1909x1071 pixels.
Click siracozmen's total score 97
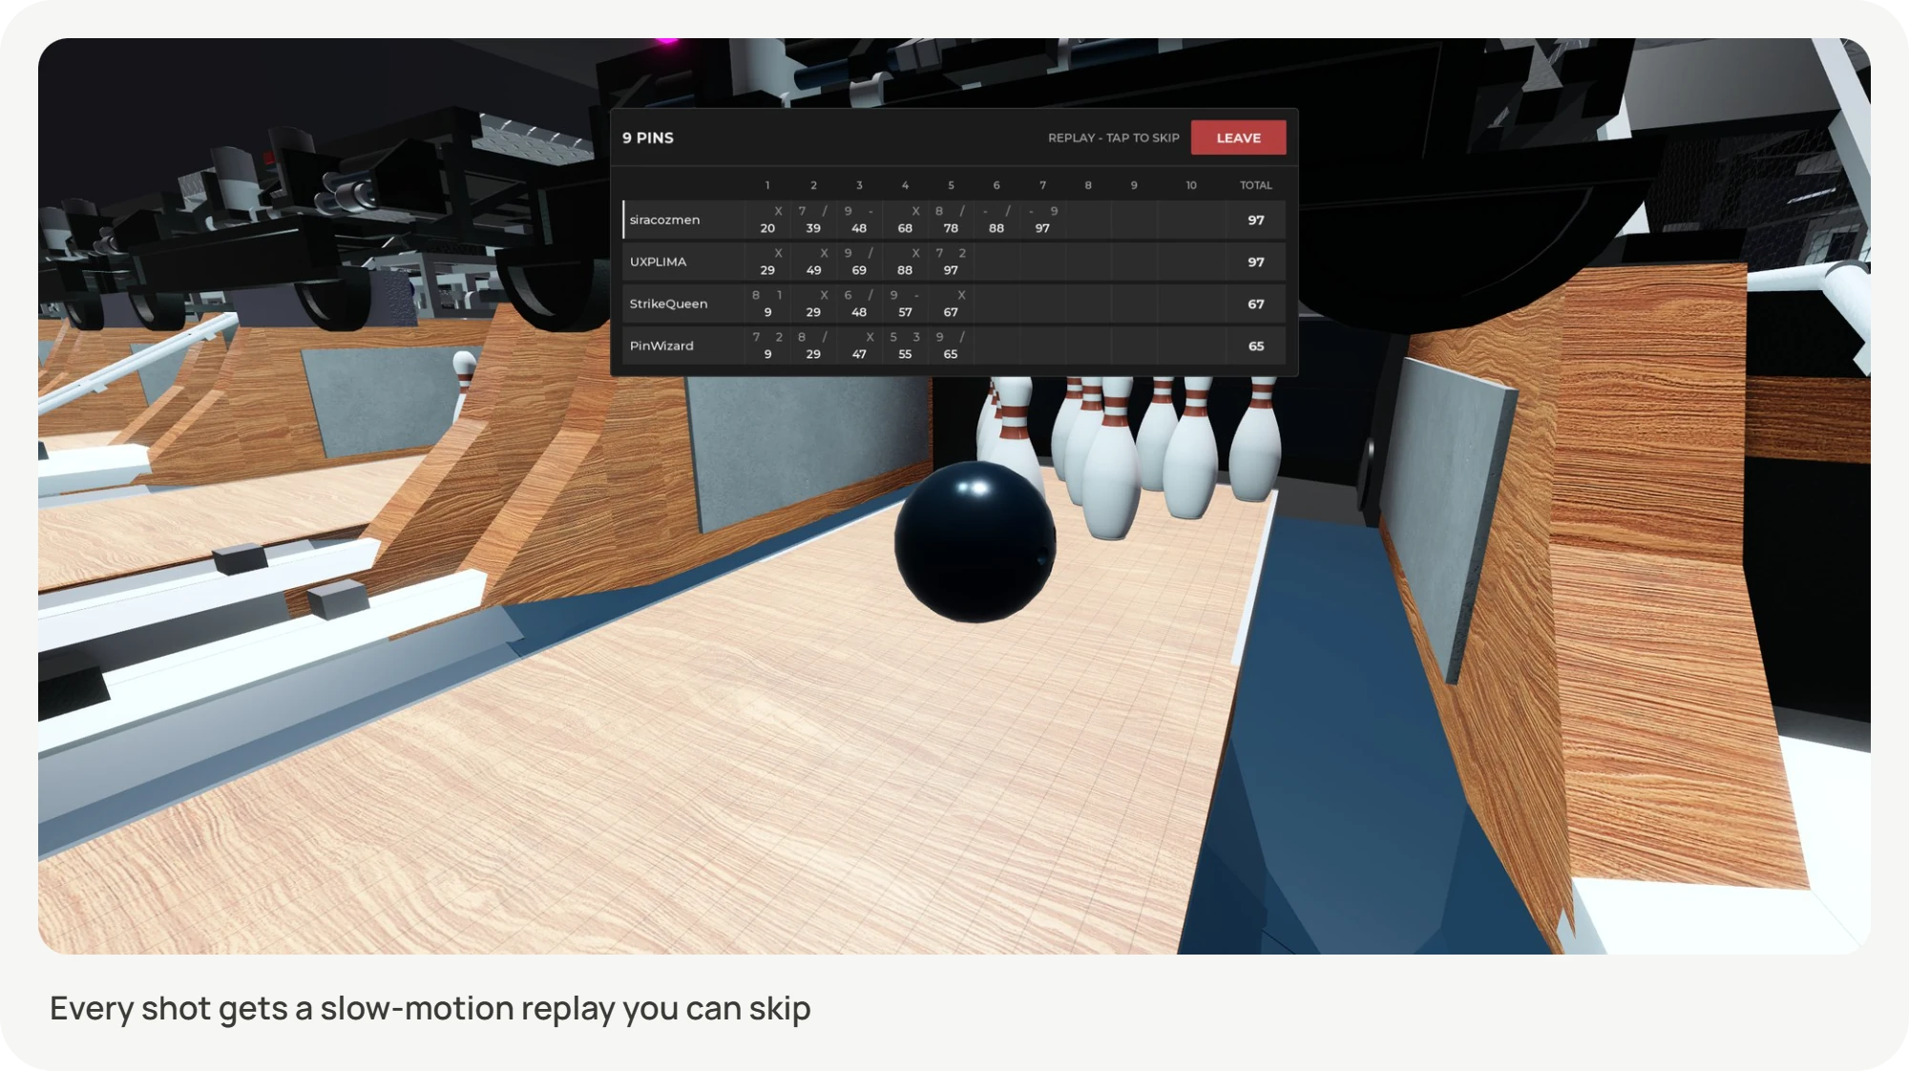tap(1256, 220)
